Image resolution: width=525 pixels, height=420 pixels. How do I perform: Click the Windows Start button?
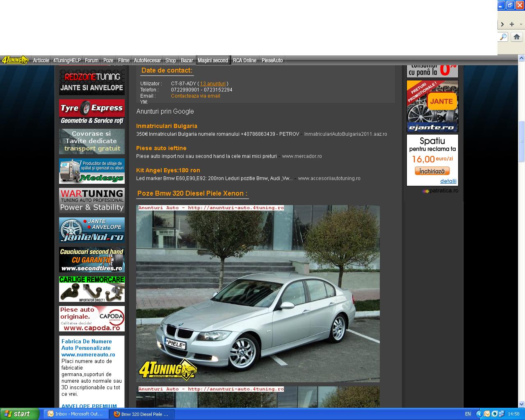(19, 414)
